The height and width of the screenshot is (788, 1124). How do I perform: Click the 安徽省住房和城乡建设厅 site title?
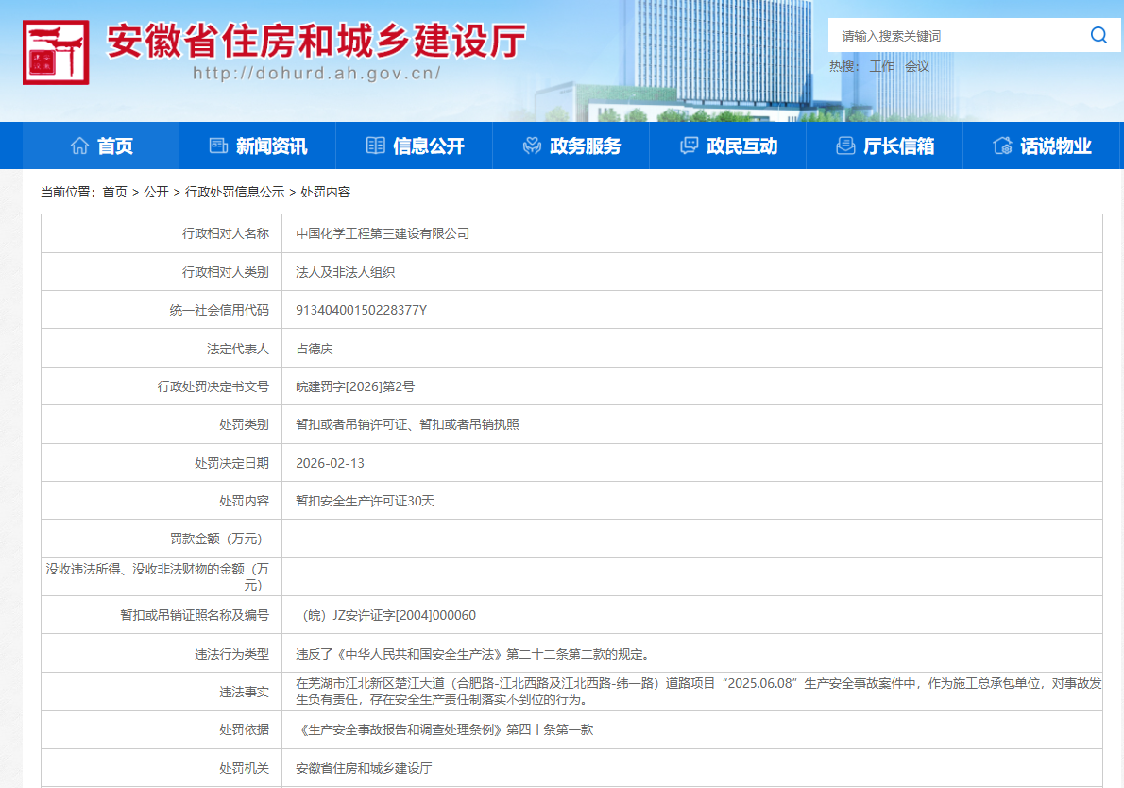tap(316, 40)
